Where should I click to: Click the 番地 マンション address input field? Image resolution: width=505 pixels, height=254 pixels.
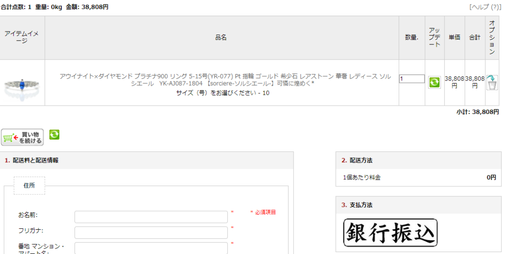(151, 248)
